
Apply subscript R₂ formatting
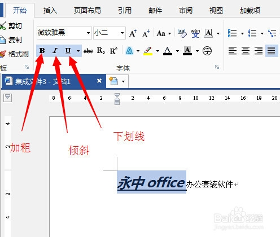[101, 51]
